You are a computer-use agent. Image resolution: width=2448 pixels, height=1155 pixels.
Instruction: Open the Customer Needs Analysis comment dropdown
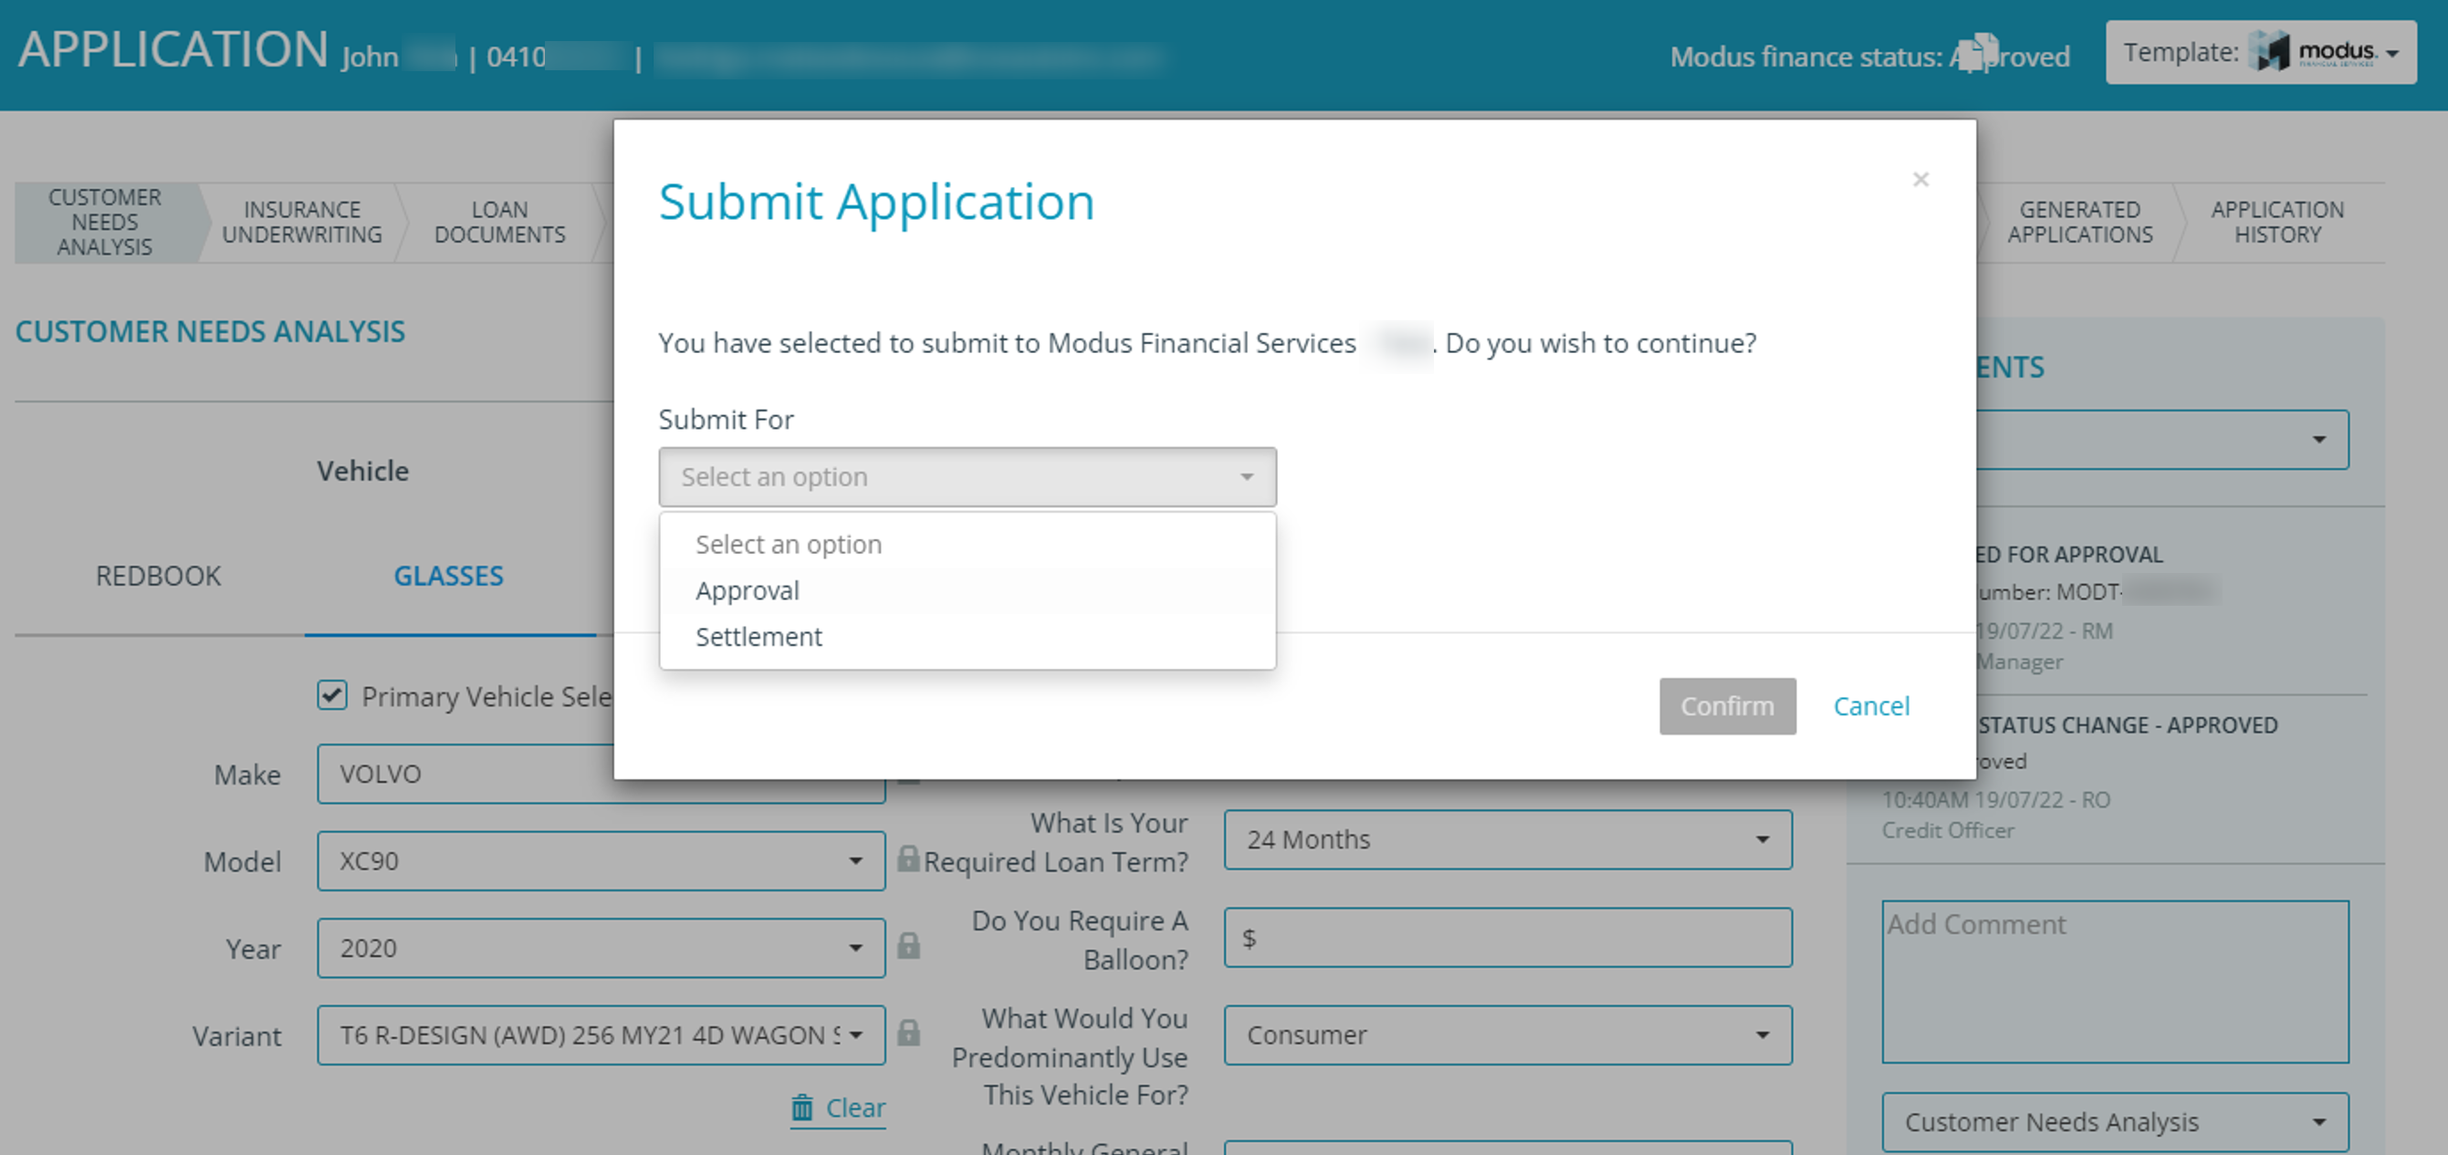(2116, 1123)
